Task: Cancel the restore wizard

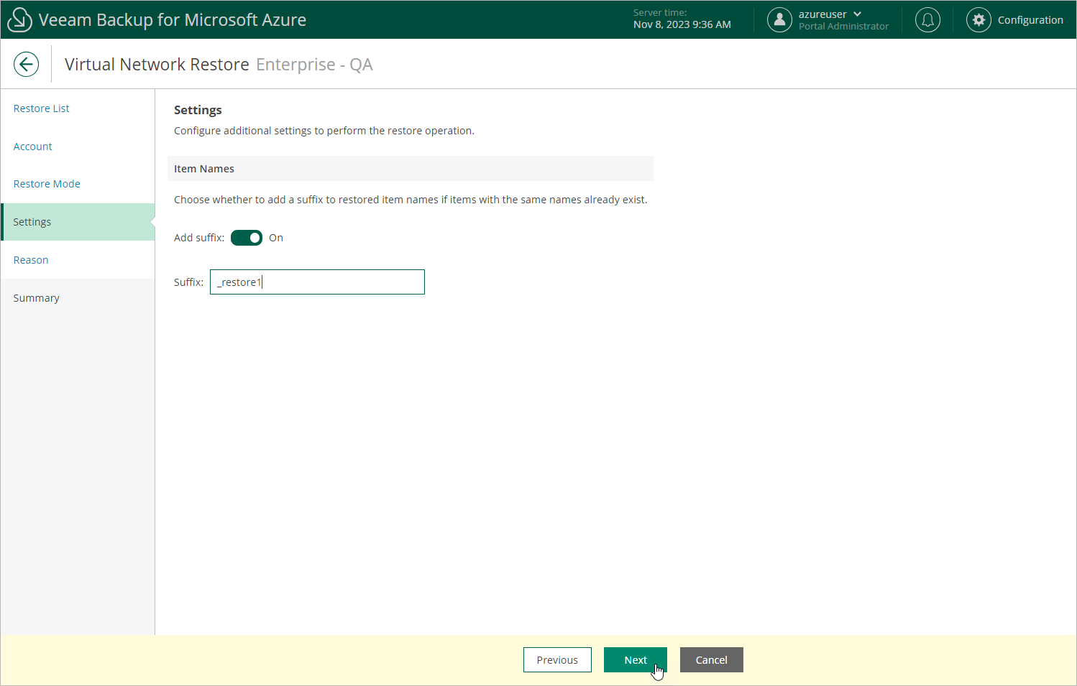Action: point(712,660)
